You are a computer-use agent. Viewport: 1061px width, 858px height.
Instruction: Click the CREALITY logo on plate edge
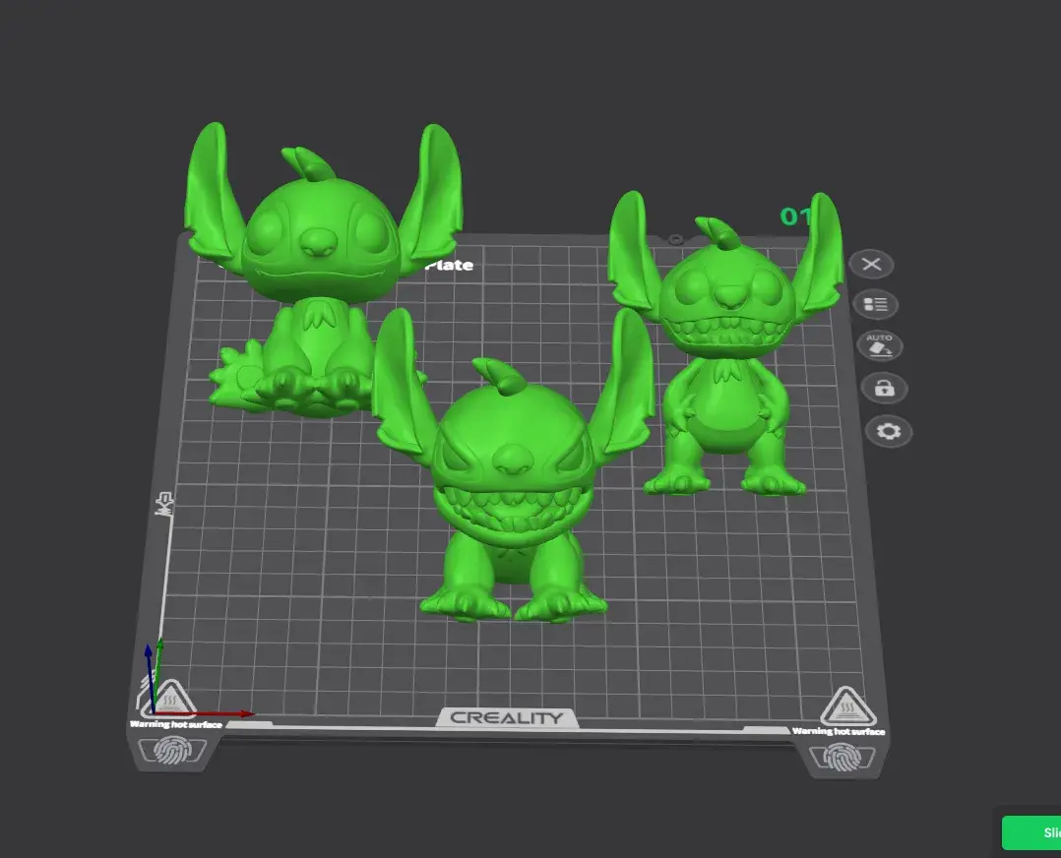click(x=507, y=718)
